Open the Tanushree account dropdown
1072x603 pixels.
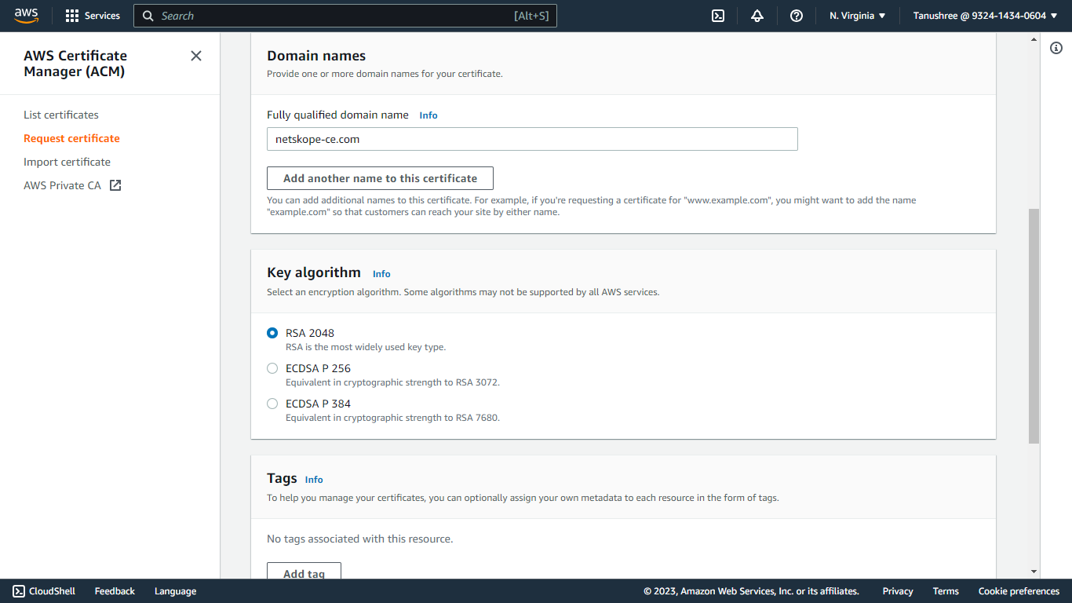[985, 16]
